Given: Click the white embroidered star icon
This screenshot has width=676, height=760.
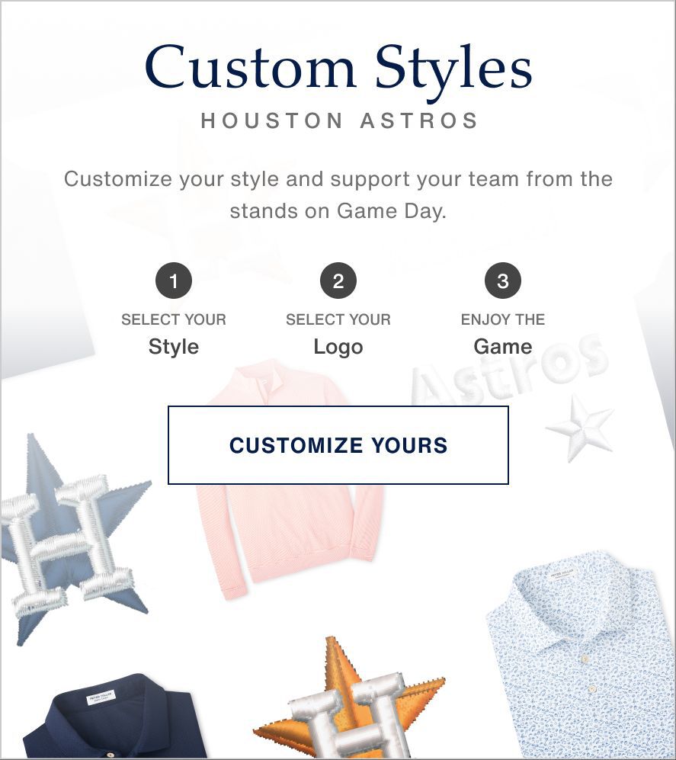Looking at the screenshot, I should point(580,428).
